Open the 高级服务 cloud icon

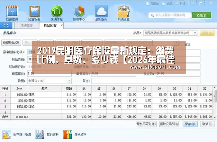(101, 11)
